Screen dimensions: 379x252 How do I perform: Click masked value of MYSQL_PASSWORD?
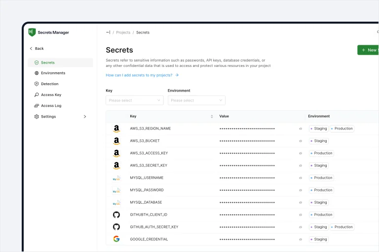(247, 190)
